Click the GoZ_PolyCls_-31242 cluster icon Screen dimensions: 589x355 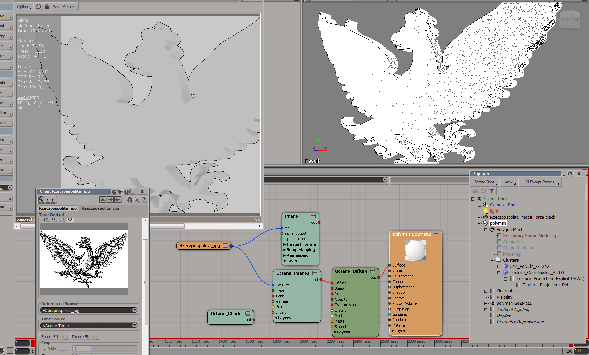point(505,267)
